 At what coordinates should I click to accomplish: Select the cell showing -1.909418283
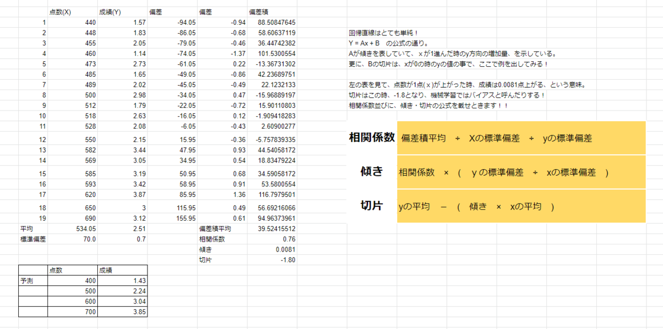coord(272,116)
